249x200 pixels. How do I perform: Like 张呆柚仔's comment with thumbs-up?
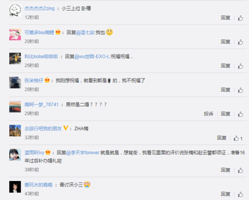click(x=240, y=90)
